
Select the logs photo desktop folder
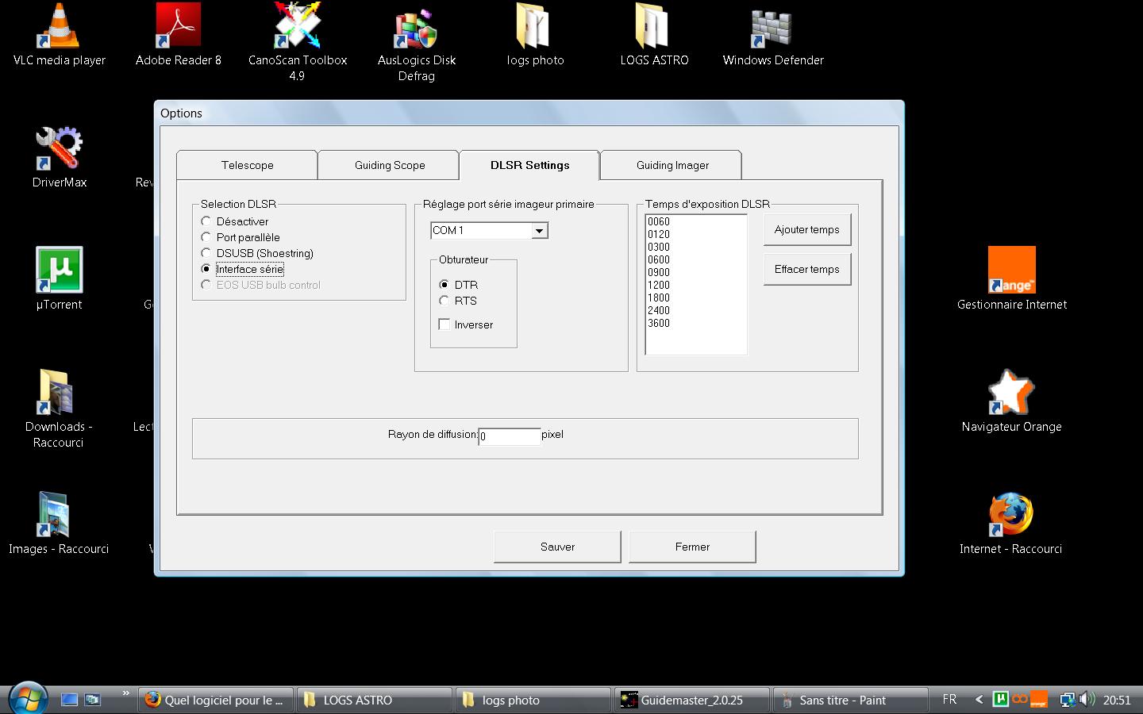[x=536, y=34]
